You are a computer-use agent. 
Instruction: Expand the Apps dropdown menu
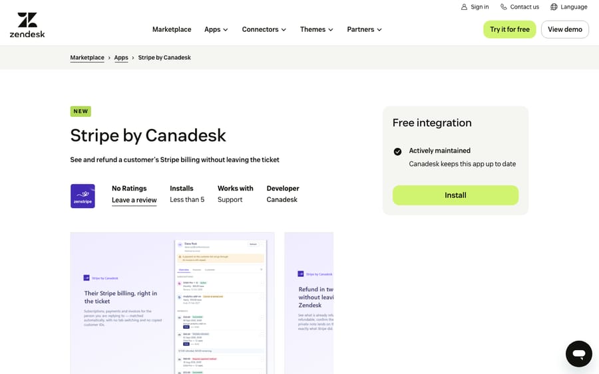216,29
